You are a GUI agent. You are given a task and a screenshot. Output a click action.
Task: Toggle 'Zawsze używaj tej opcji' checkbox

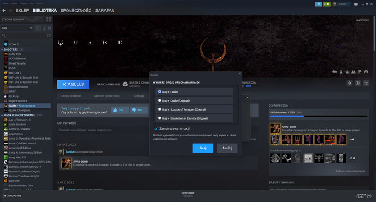pyautogui.click(x=156, y=128)
